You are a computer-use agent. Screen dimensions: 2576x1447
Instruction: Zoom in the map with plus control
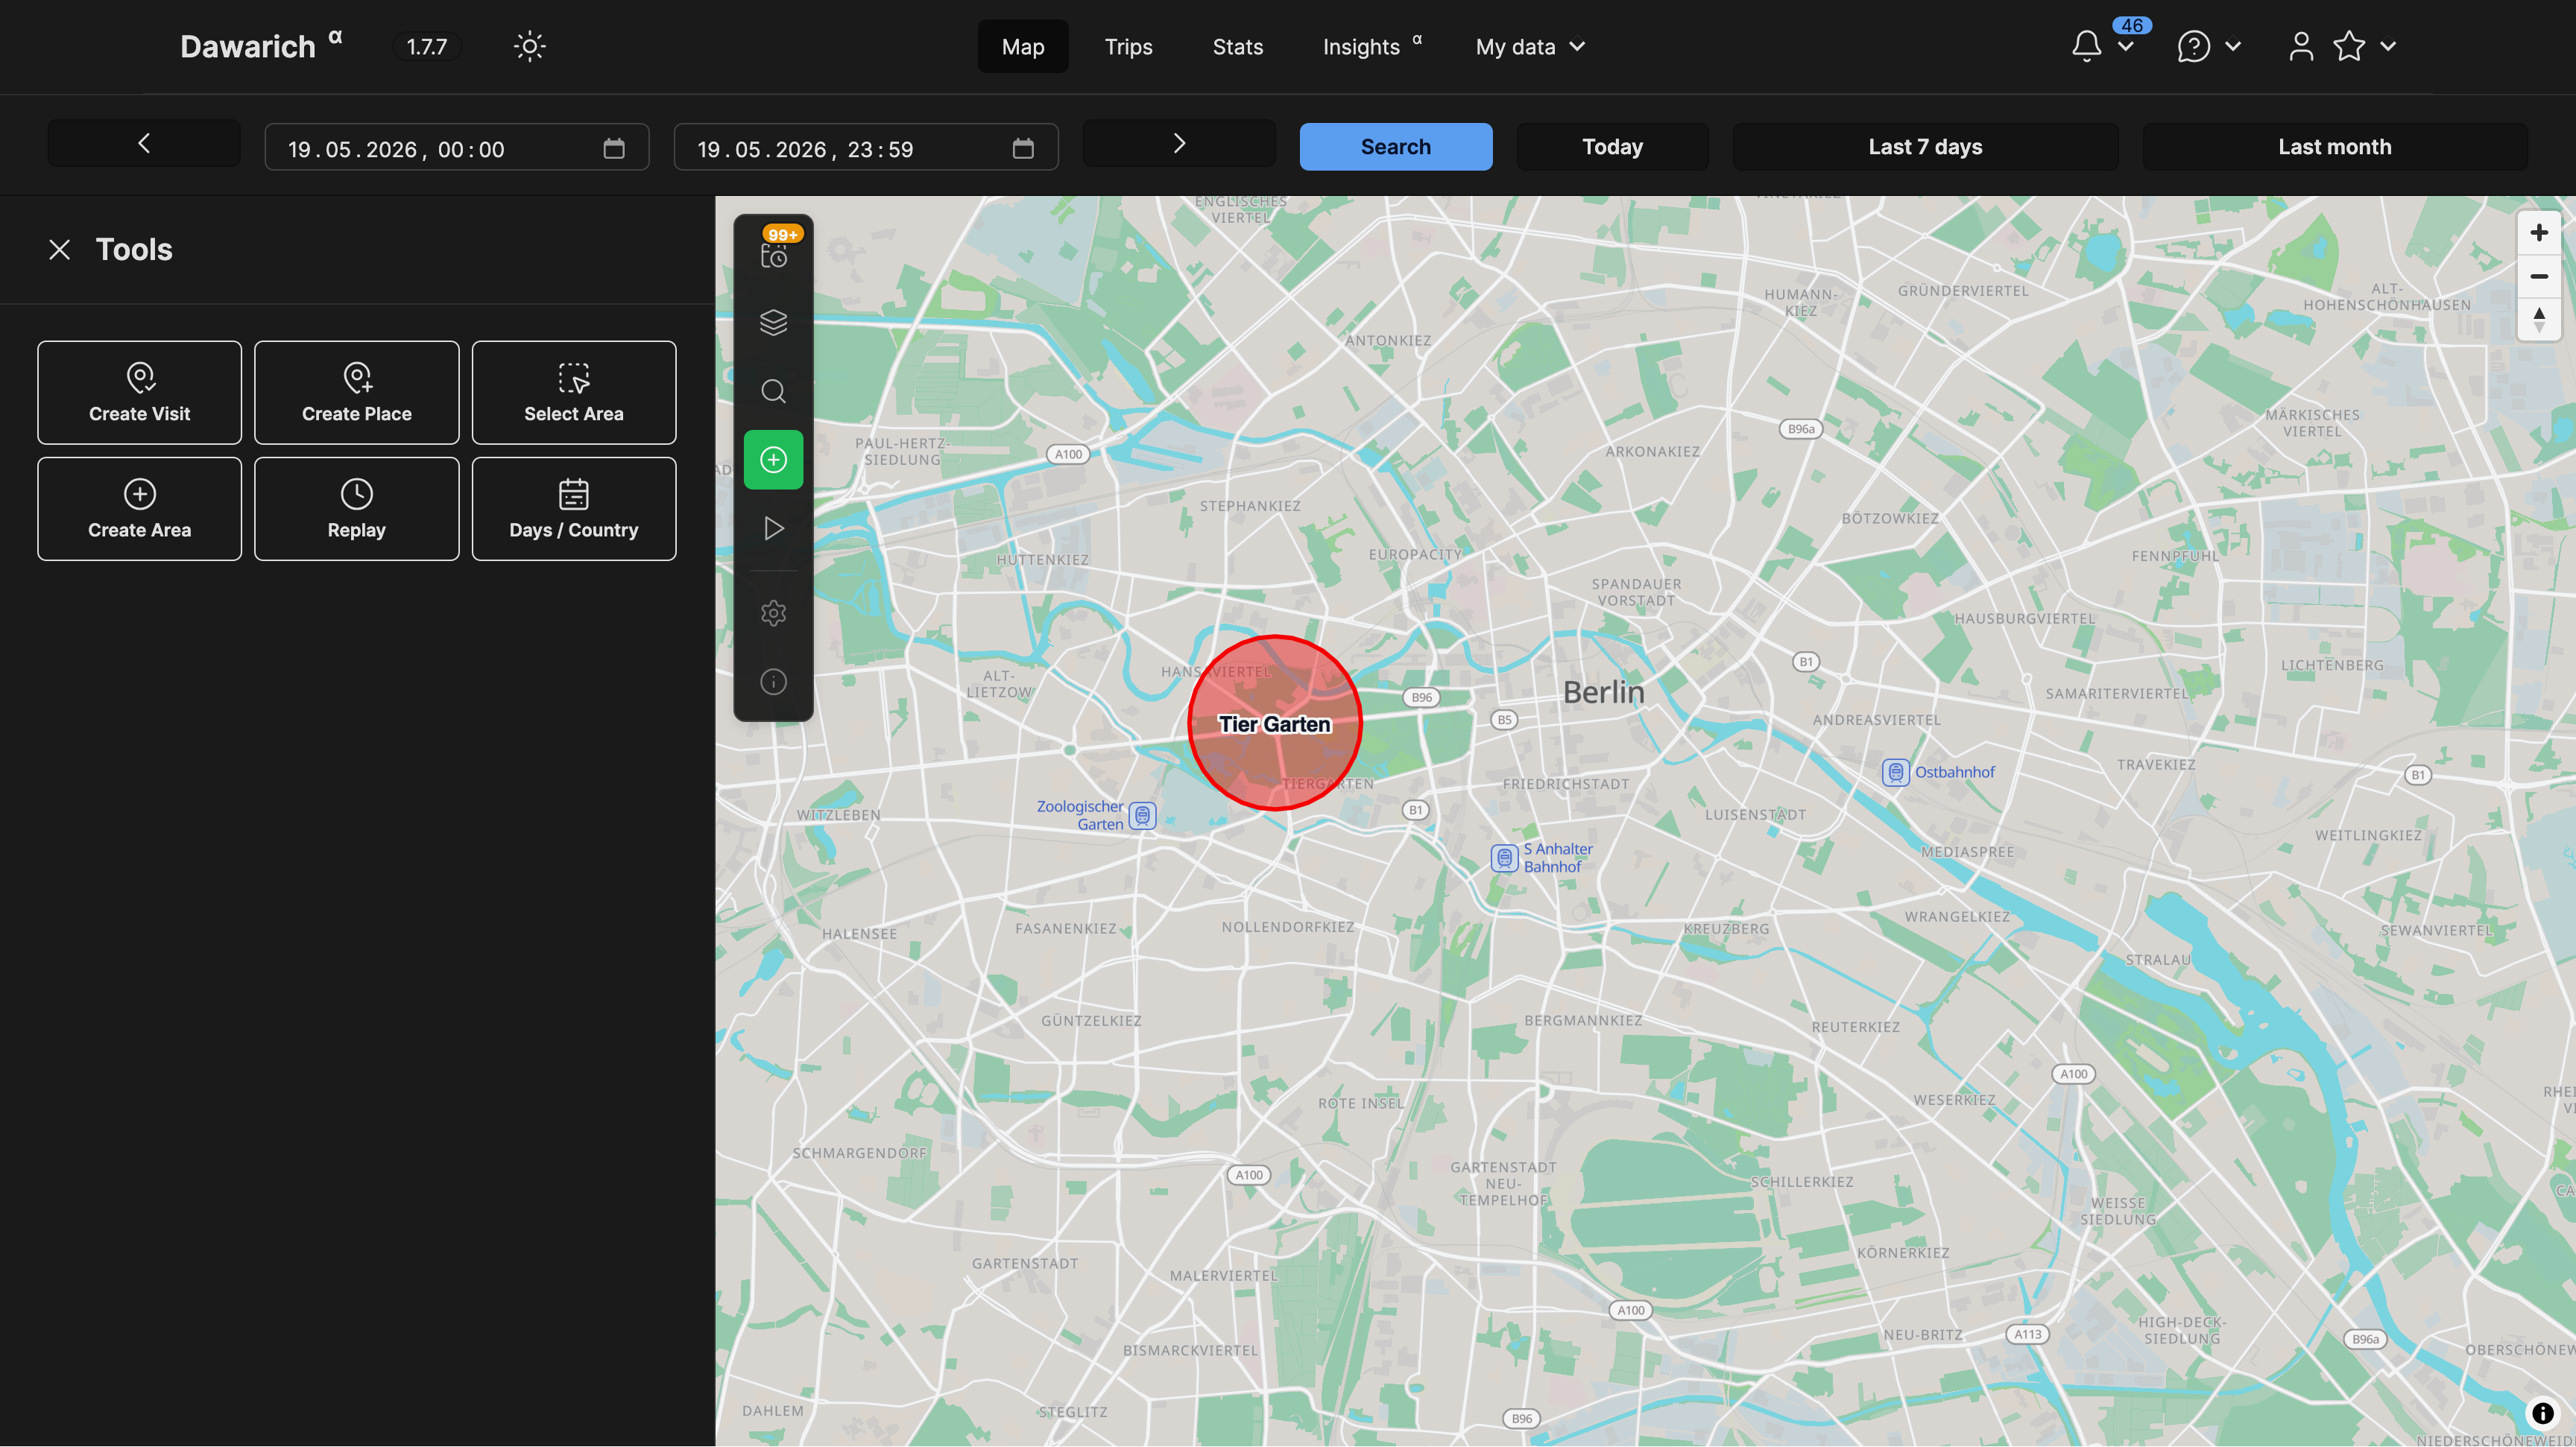2538,232
